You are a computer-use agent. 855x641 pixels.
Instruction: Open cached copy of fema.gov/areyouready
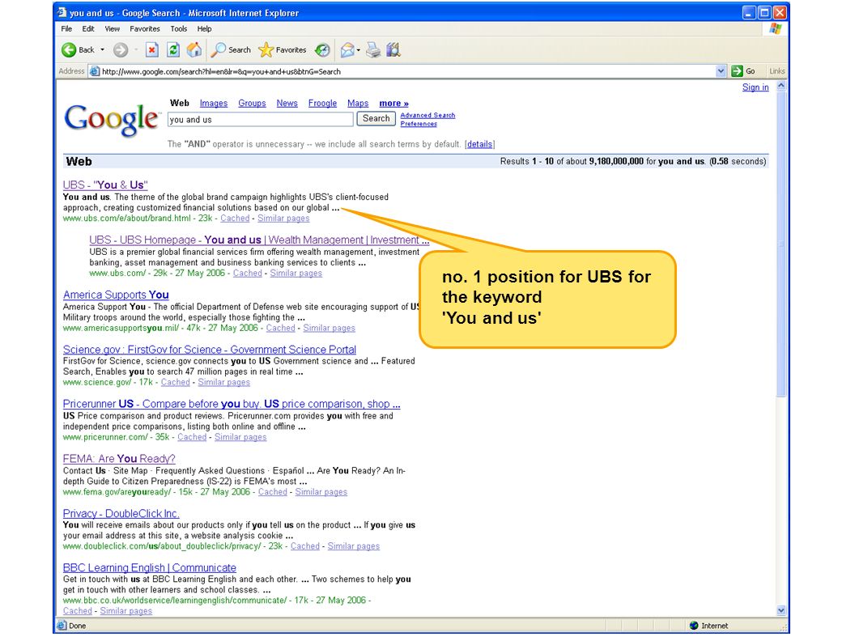[x=273, y=491]
